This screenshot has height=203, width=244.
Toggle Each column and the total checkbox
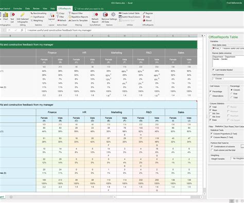tap(212, 150)
